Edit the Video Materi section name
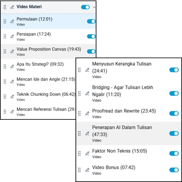Screen dimensions: 182x182 [12, 7]
